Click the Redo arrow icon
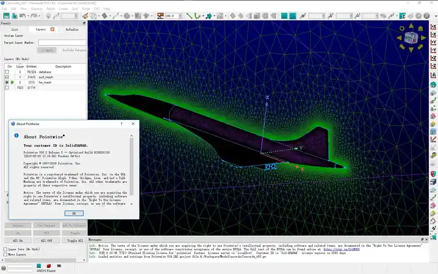This screenshot has width=438, height=274. pos(34,16)
